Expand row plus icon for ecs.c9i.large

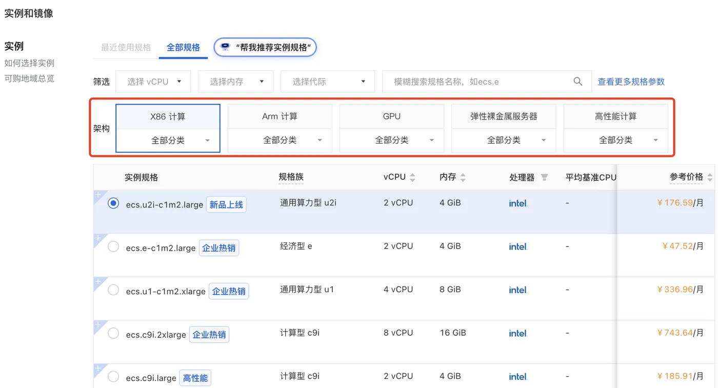click(97, 368)
